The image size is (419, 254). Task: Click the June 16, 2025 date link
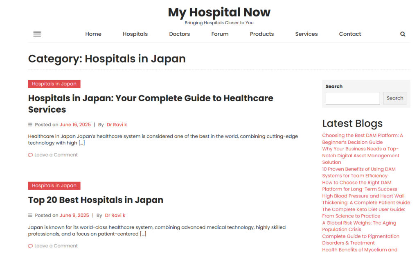75,125
